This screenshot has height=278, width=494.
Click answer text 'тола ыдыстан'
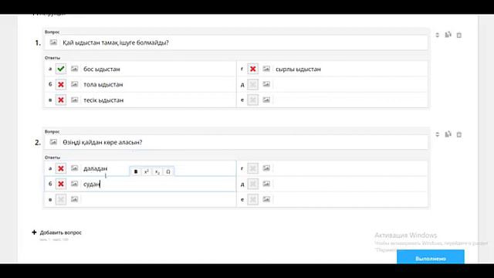click(103, 84)
